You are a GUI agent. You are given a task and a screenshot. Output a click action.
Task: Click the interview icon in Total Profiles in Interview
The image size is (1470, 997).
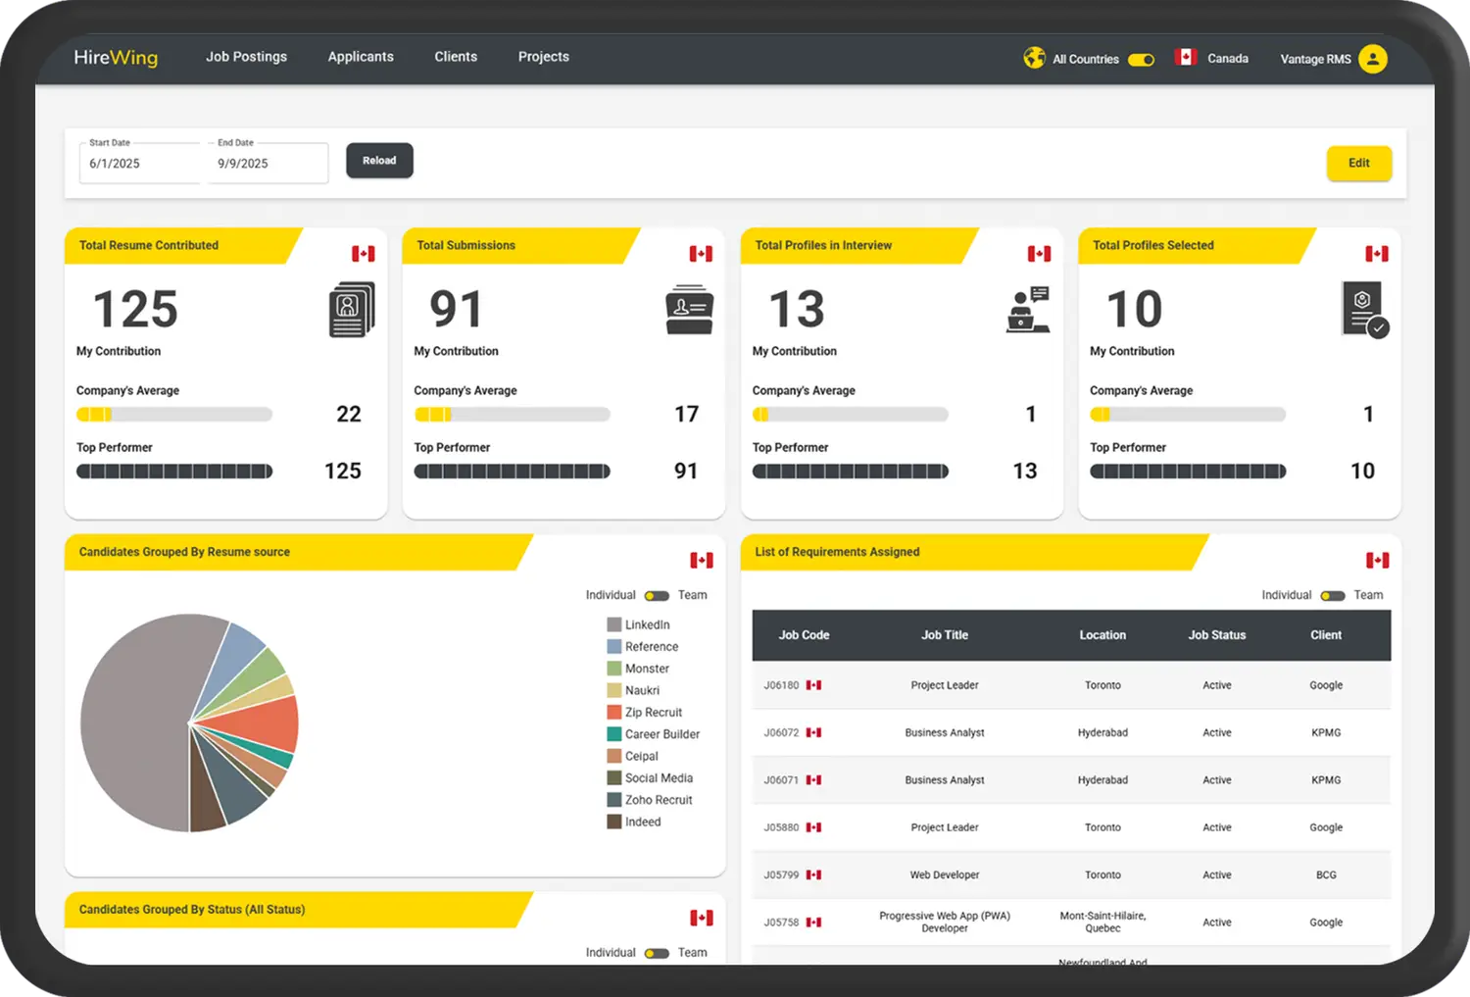pos(1028,310)
